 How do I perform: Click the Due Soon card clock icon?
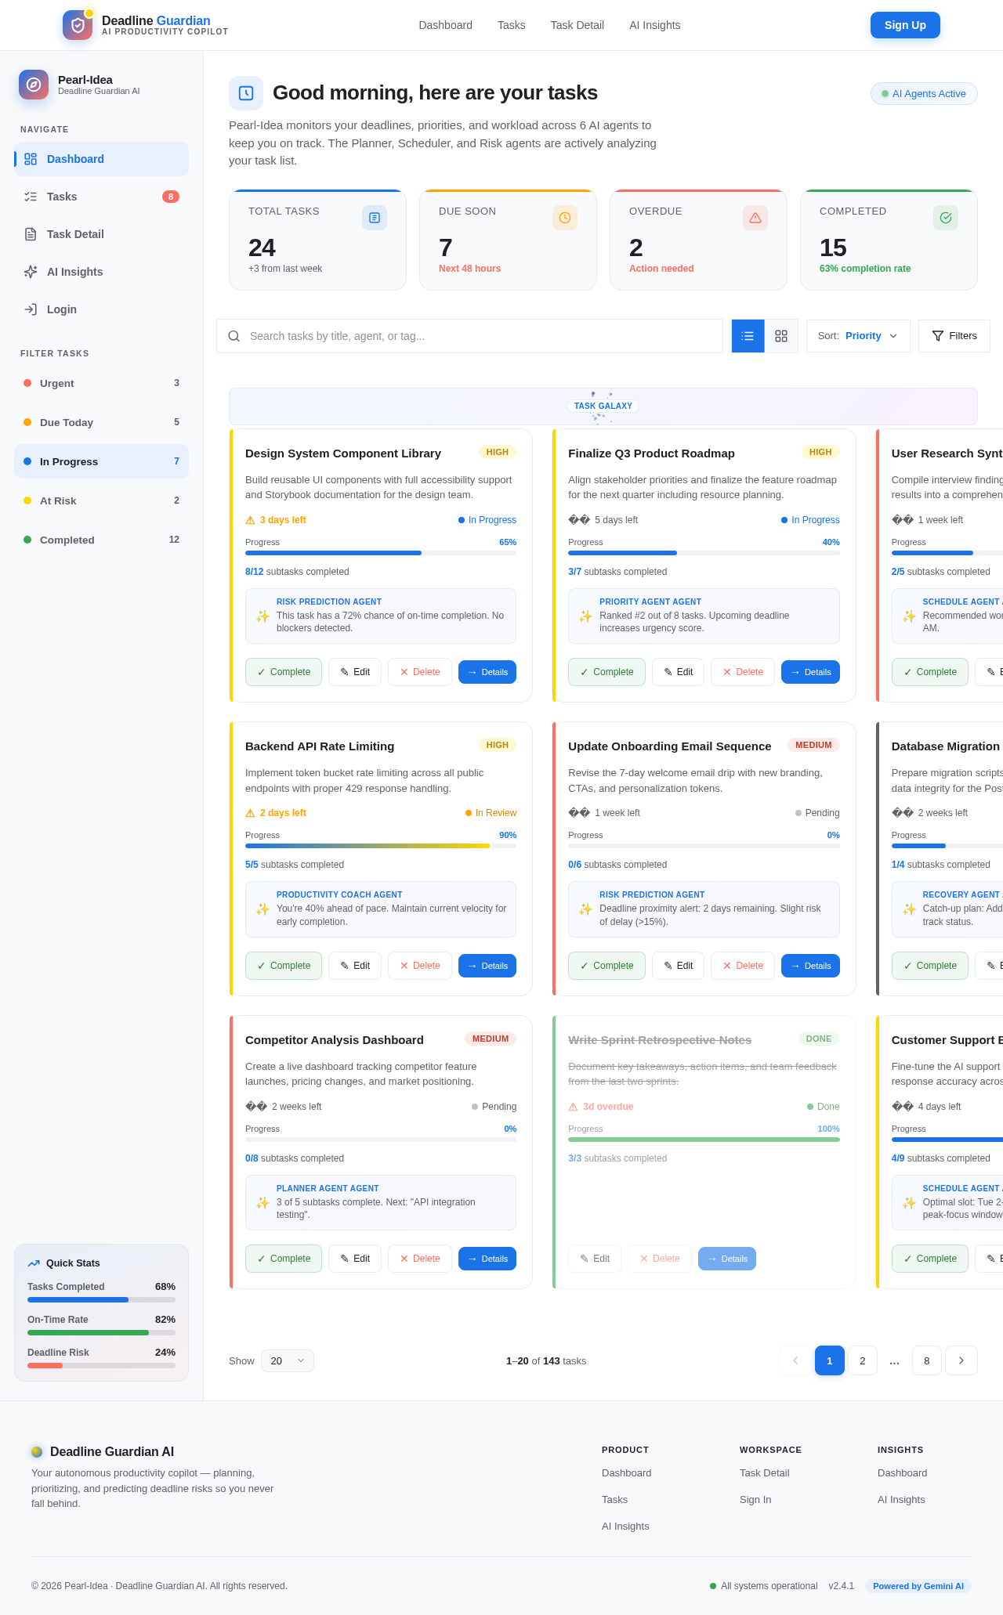tap(565, 218)
